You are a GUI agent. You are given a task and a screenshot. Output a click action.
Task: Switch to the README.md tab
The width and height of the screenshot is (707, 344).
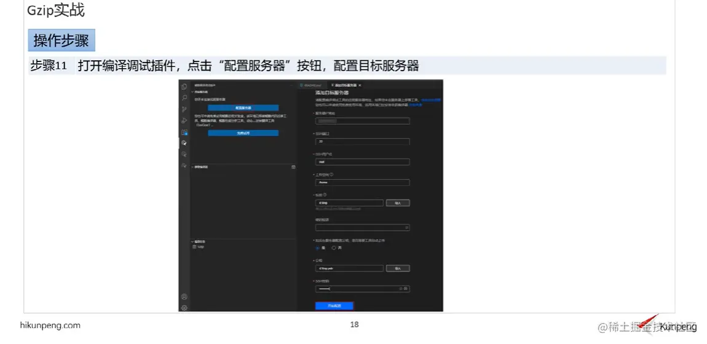pyautogui.click(x=312, y=85)
